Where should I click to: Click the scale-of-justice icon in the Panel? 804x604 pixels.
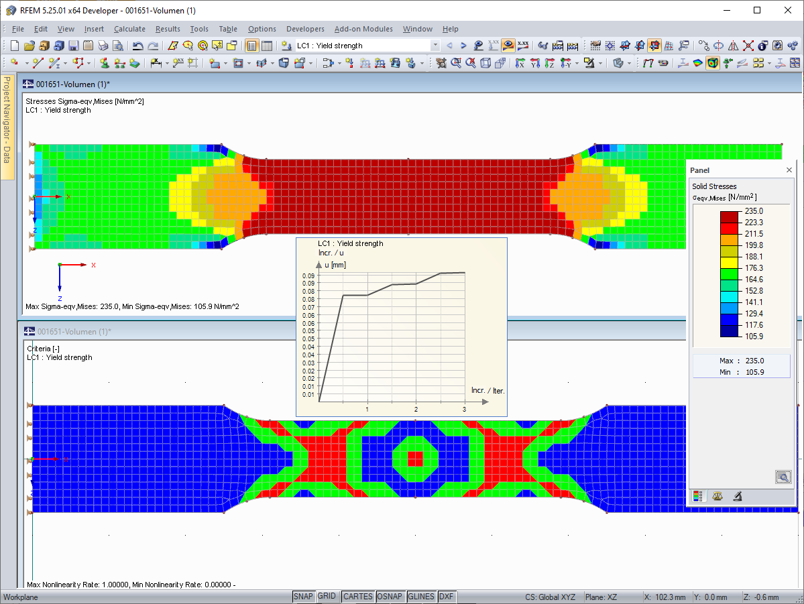coord(717,496)
